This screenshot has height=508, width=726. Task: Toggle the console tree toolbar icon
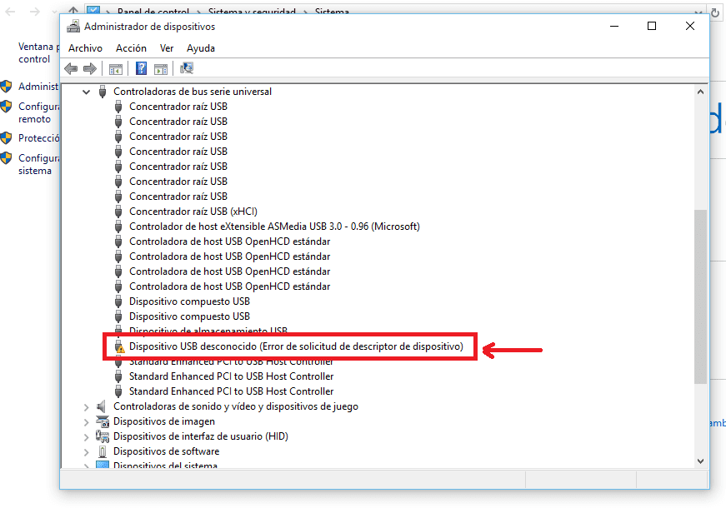pyautogui.click(x=116, y=69)
